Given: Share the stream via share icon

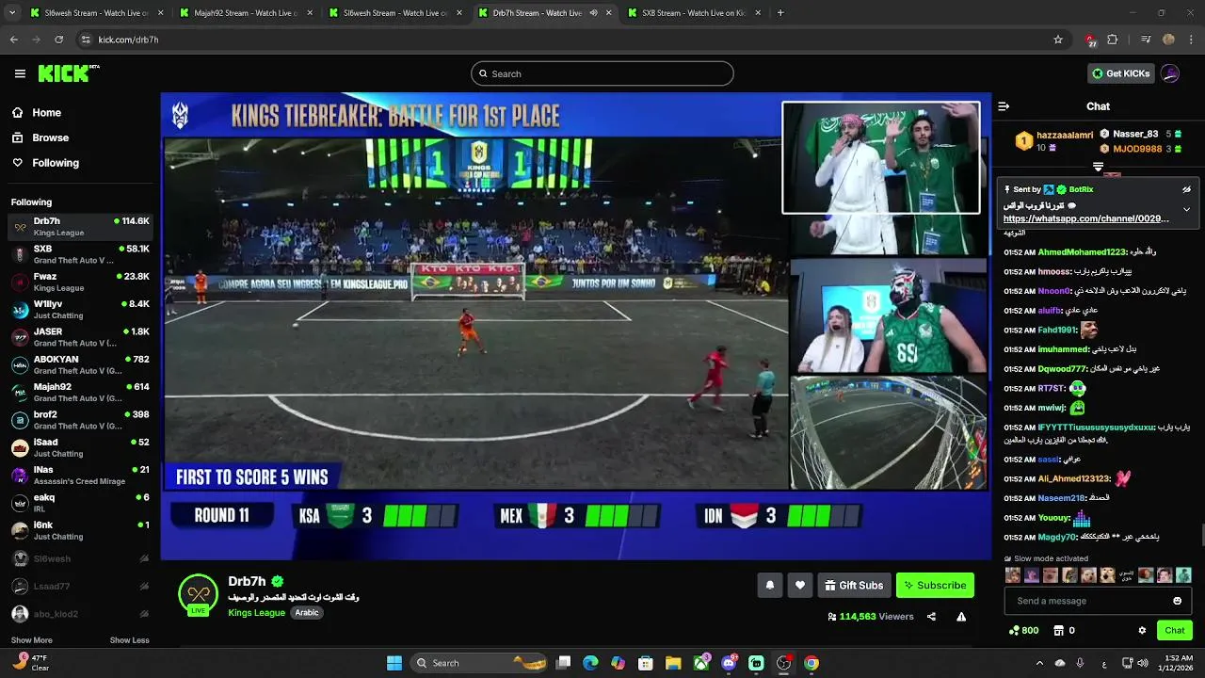Looking at the screenshot, I should point(931,617).
